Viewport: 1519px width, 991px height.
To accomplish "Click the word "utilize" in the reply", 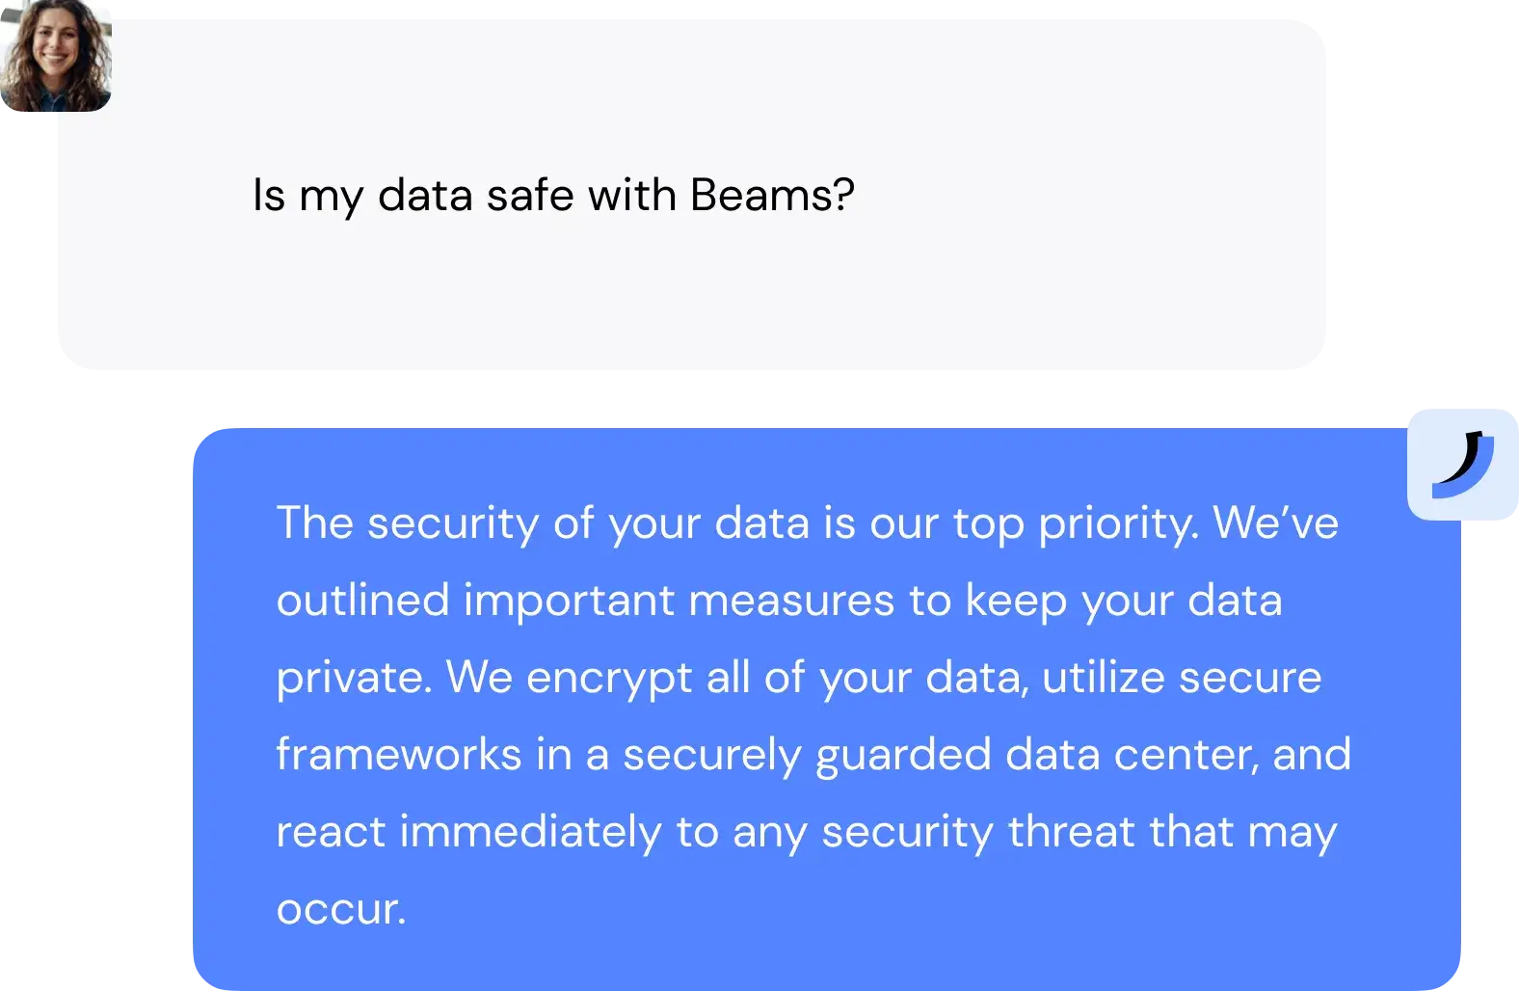I will coord(1104,677).
